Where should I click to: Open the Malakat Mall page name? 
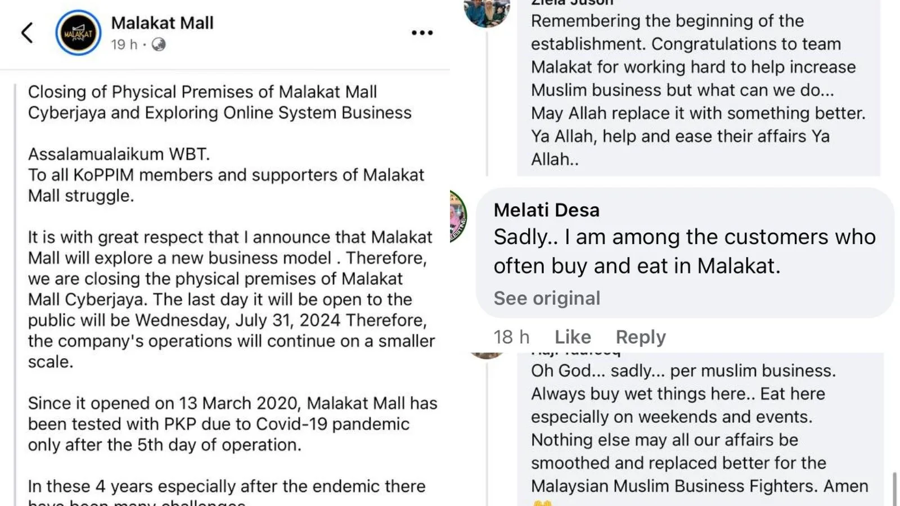pos(162,23)
